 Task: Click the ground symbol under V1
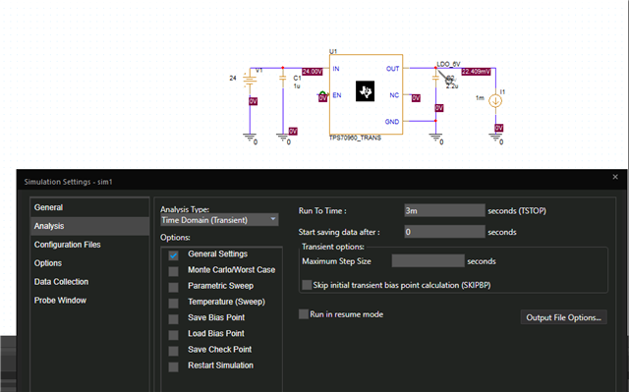(x=250, y=138)
